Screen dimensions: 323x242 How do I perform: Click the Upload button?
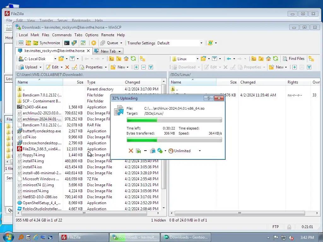(28, 67)
